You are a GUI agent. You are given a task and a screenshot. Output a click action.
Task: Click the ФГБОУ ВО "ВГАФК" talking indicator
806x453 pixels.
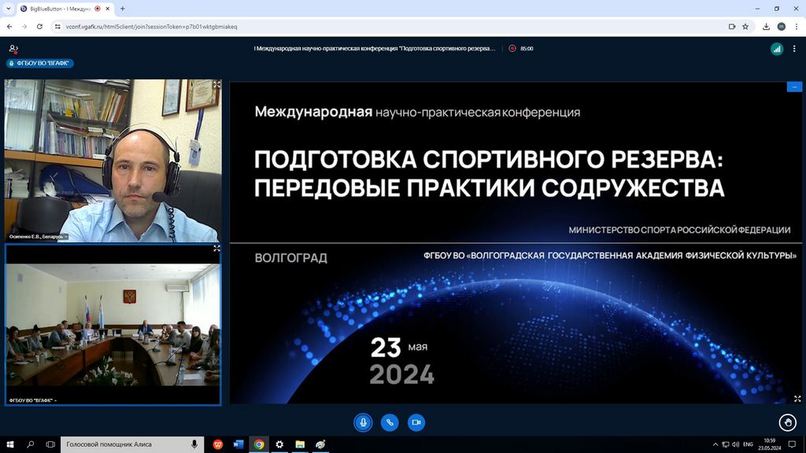tap(40, 64)
